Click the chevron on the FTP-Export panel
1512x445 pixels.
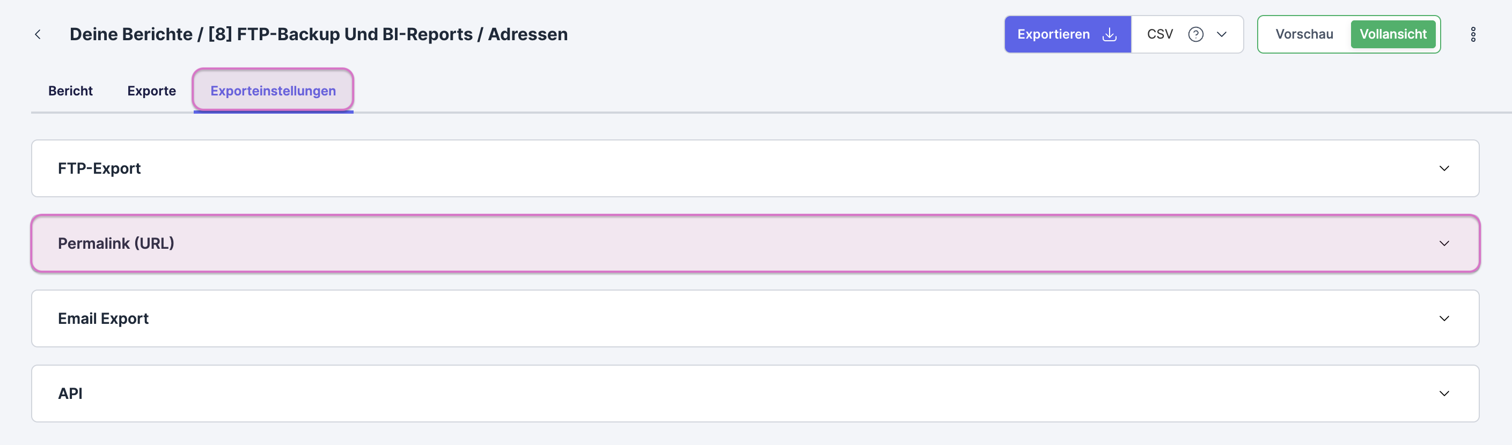click(x=1444, y=169)
